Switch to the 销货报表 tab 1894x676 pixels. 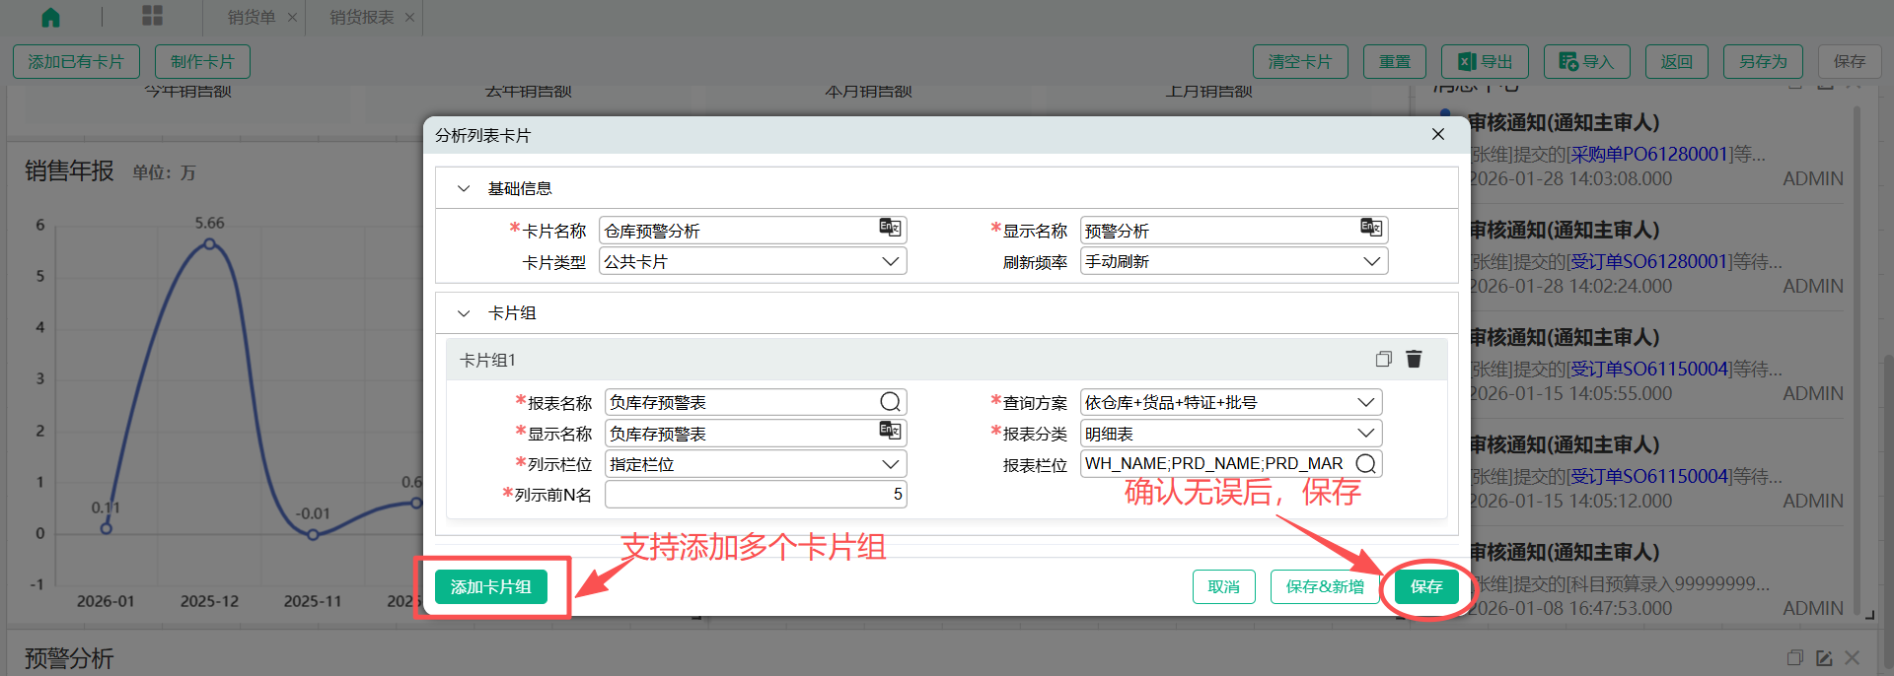click(361, 18)
